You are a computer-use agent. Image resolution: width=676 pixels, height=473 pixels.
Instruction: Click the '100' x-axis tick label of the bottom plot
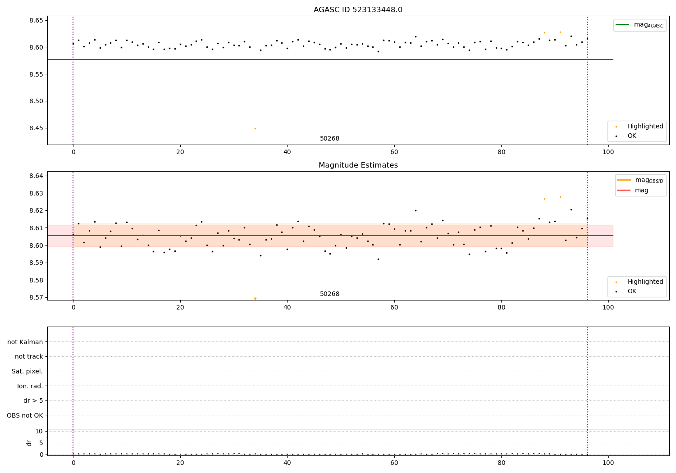608,463
